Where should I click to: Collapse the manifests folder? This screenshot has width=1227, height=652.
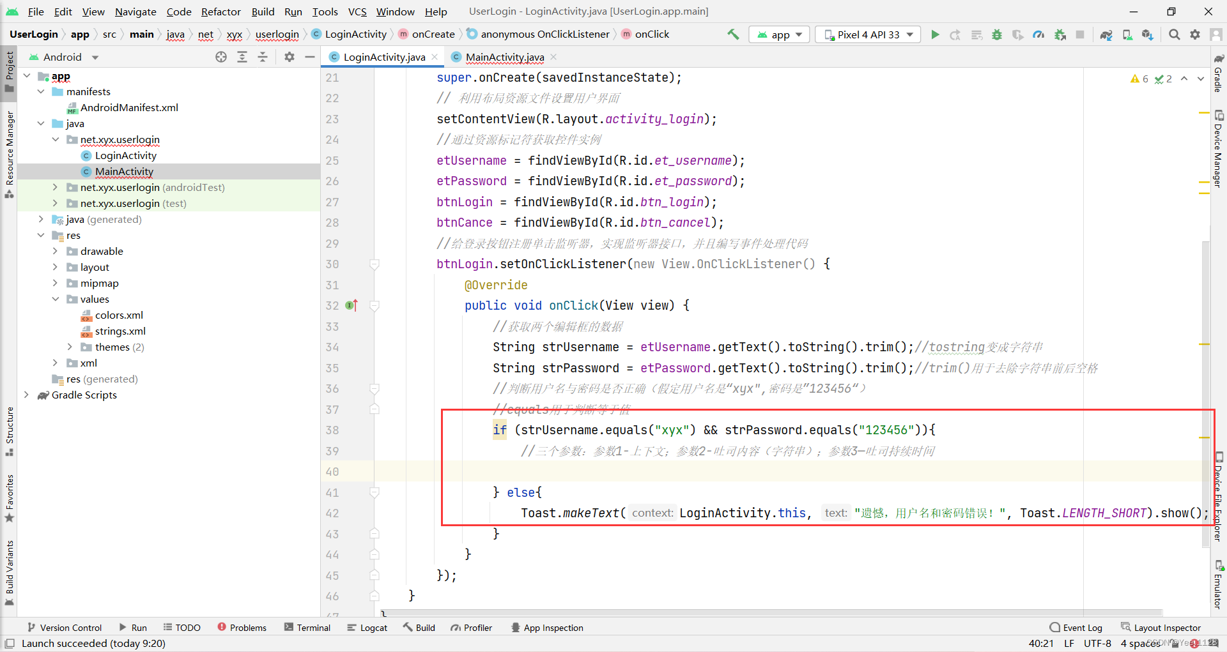click(41, 91)
